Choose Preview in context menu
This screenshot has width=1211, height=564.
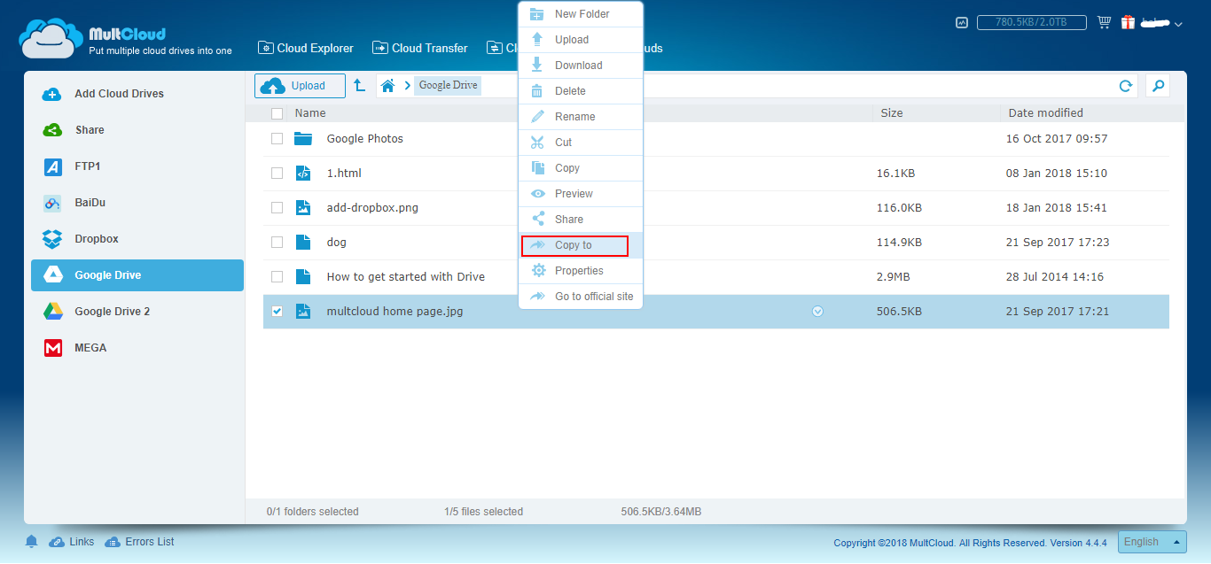[581, 194]
